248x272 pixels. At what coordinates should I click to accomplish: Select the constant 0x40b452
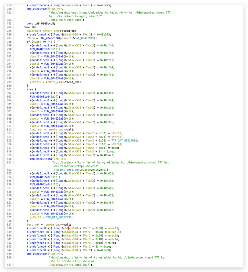click(x=107, y=195)
